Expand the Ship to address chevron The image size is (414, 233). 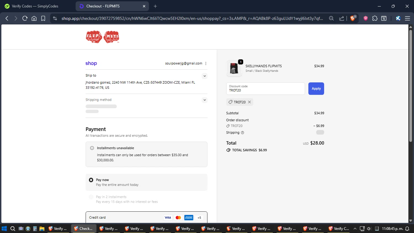[205, 76]
